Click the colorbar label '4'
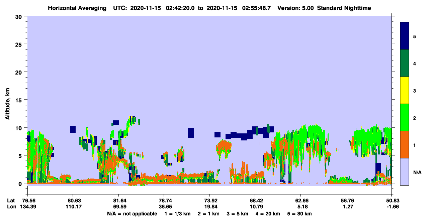Screen dimensions: 435x223 pos(415,63)
